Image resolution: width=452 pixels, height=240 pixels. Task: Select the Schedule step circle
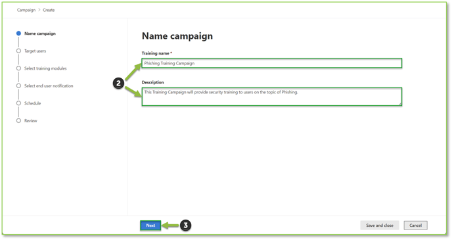coord(18,103)
